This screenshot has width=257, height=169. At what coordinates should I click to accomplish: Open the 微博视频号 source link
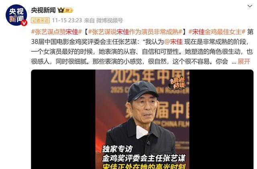110,21
